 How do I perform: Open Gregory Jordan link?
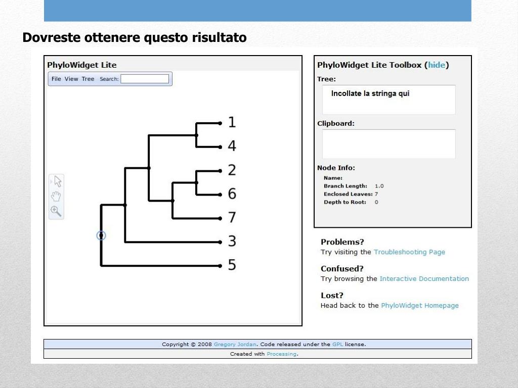pyautogui.click(x=235, y=344)
